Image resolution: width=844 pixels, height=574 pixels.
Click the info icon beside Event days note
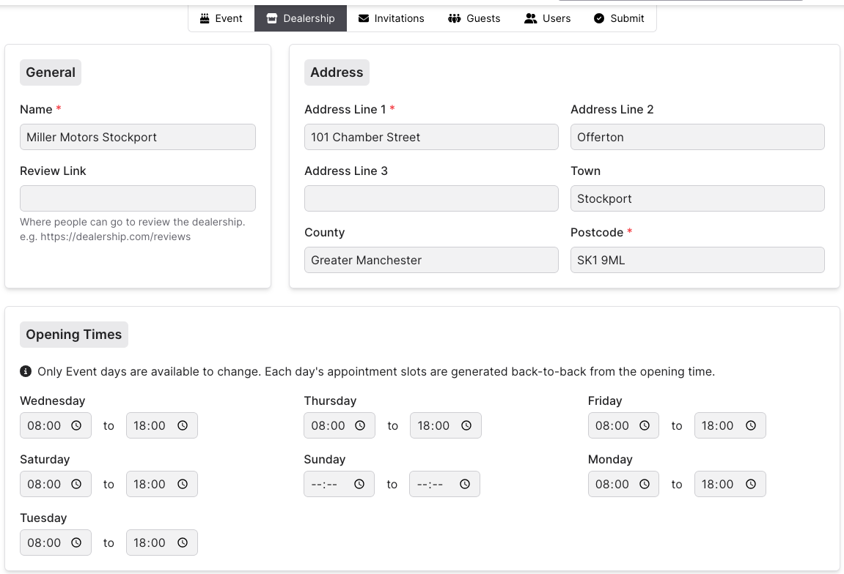pos(26,371)
